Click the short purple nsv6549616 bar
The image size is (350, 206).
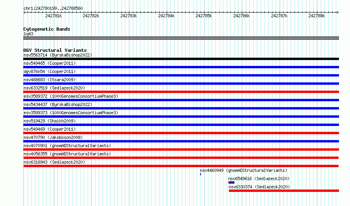click(232, 182)
